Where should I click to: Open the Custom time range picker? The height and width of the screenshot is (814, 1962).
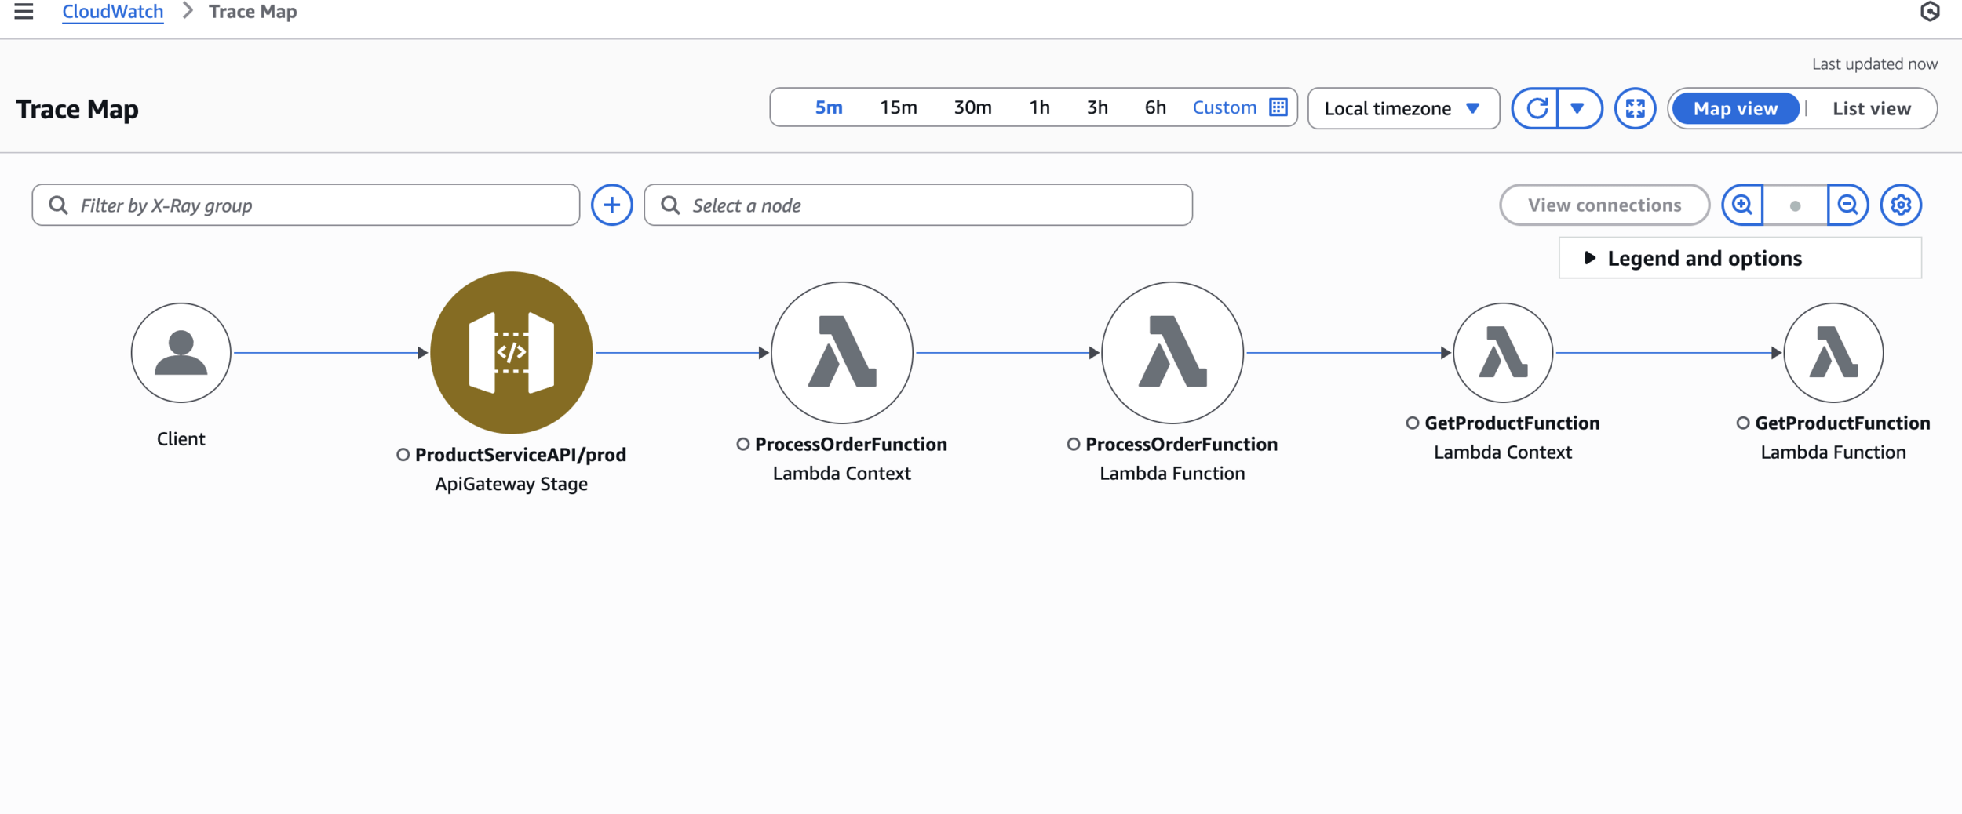tap(1224, 107)
